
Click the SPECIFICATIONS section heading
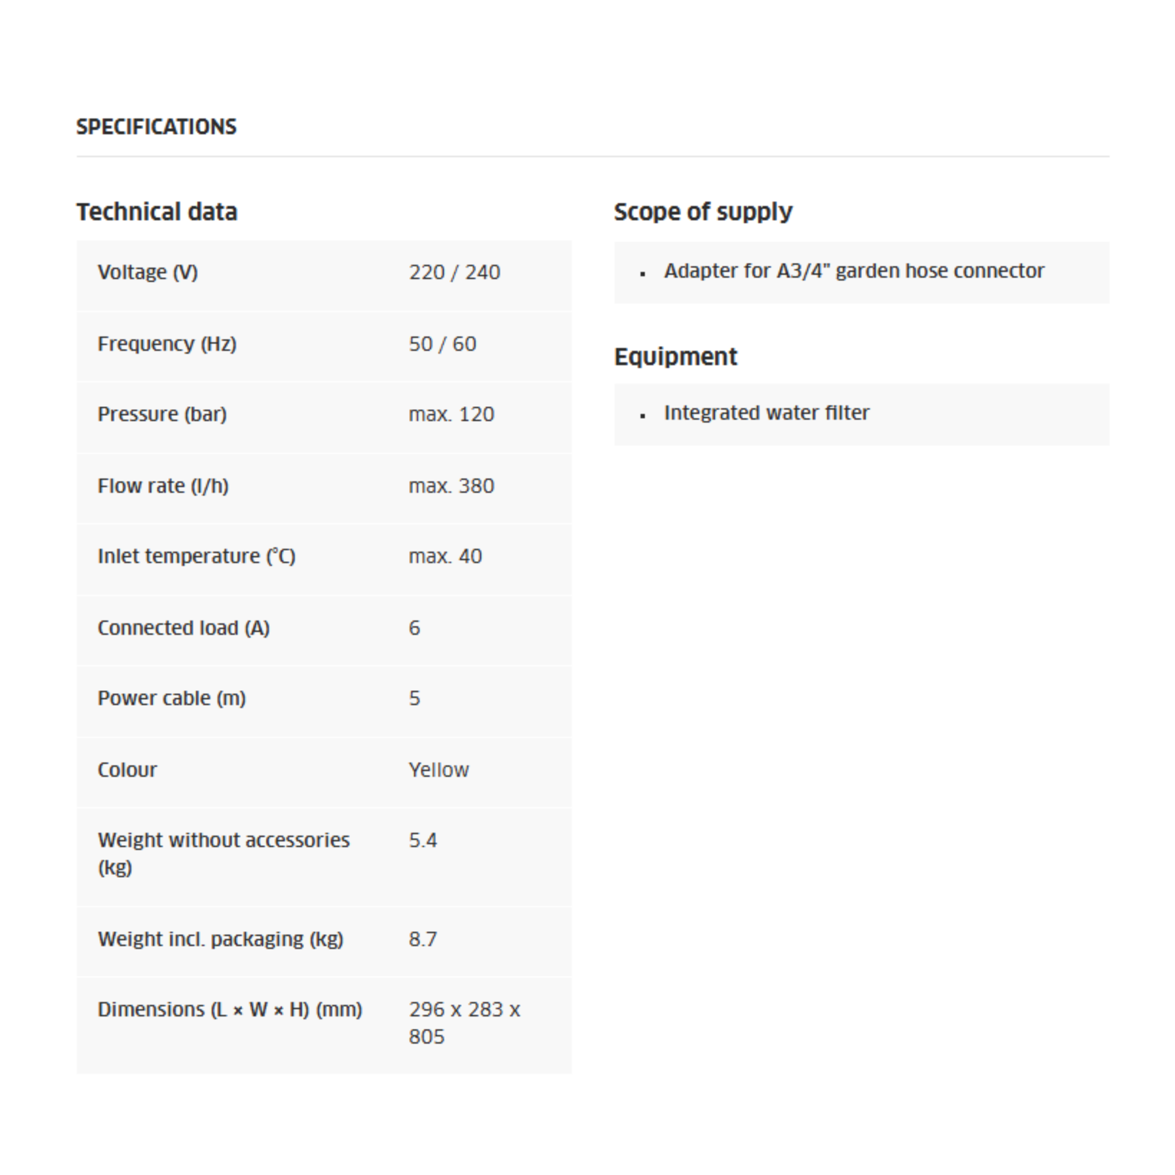pos(156,126)
